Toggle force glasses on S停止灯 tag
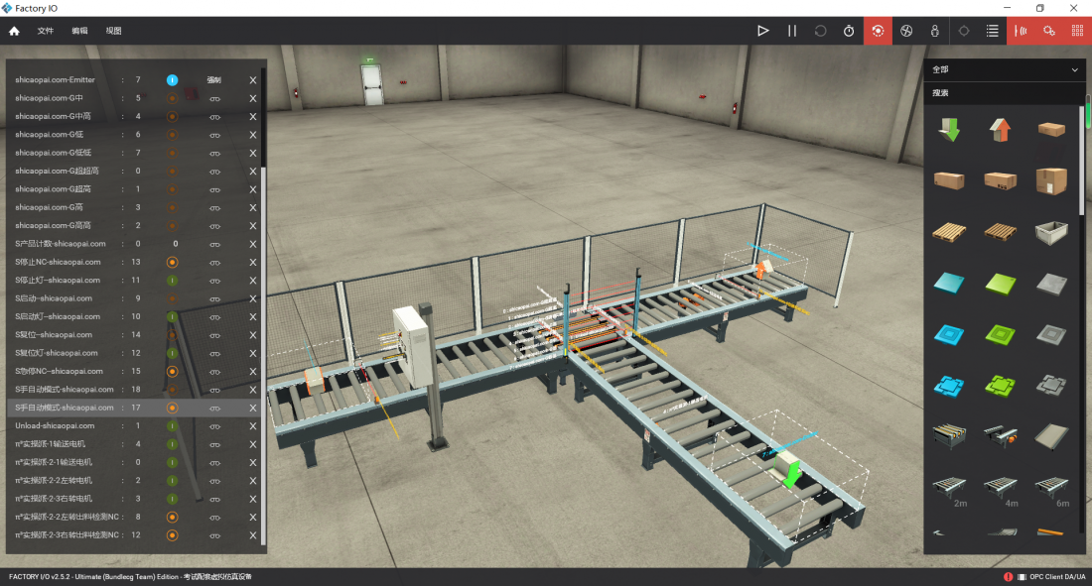Screen dimensions: 1092x586 (x=214, y=281)
